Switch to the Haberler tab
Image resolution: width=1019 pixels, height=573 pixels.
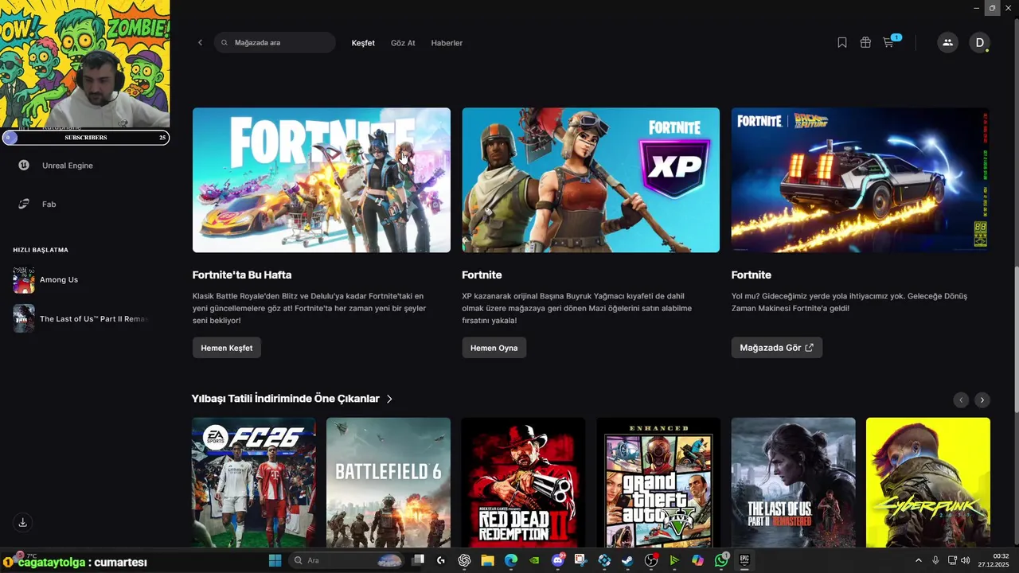coord(447,43)
